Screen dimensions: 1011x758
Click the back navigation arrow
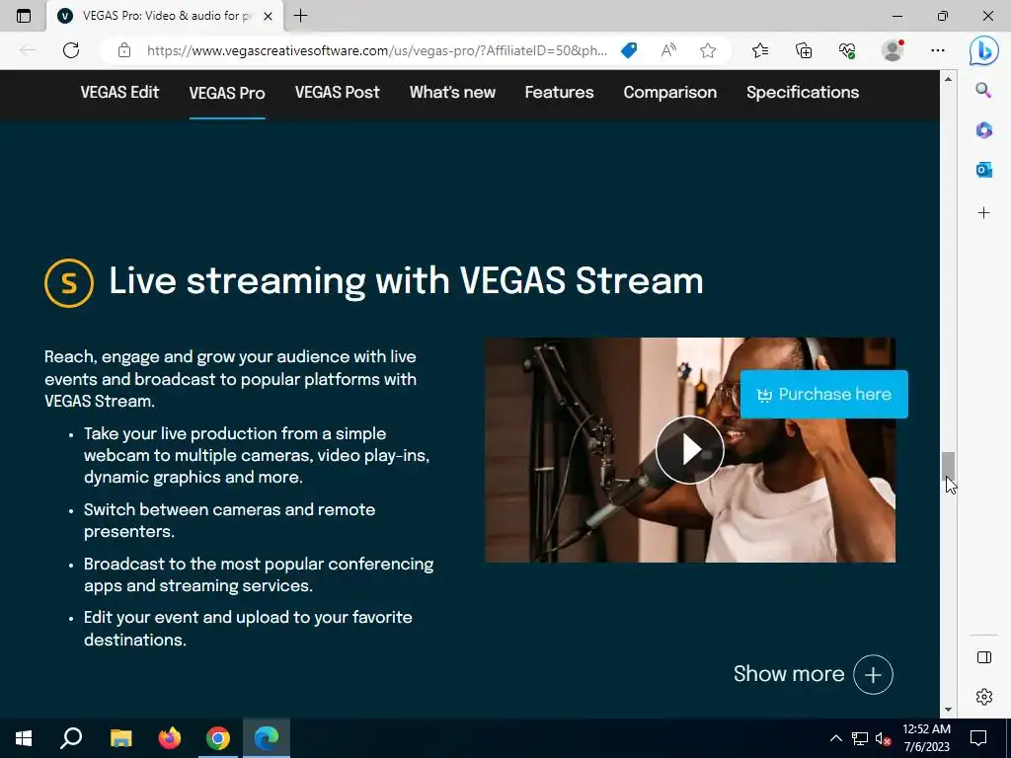point(28,50)
